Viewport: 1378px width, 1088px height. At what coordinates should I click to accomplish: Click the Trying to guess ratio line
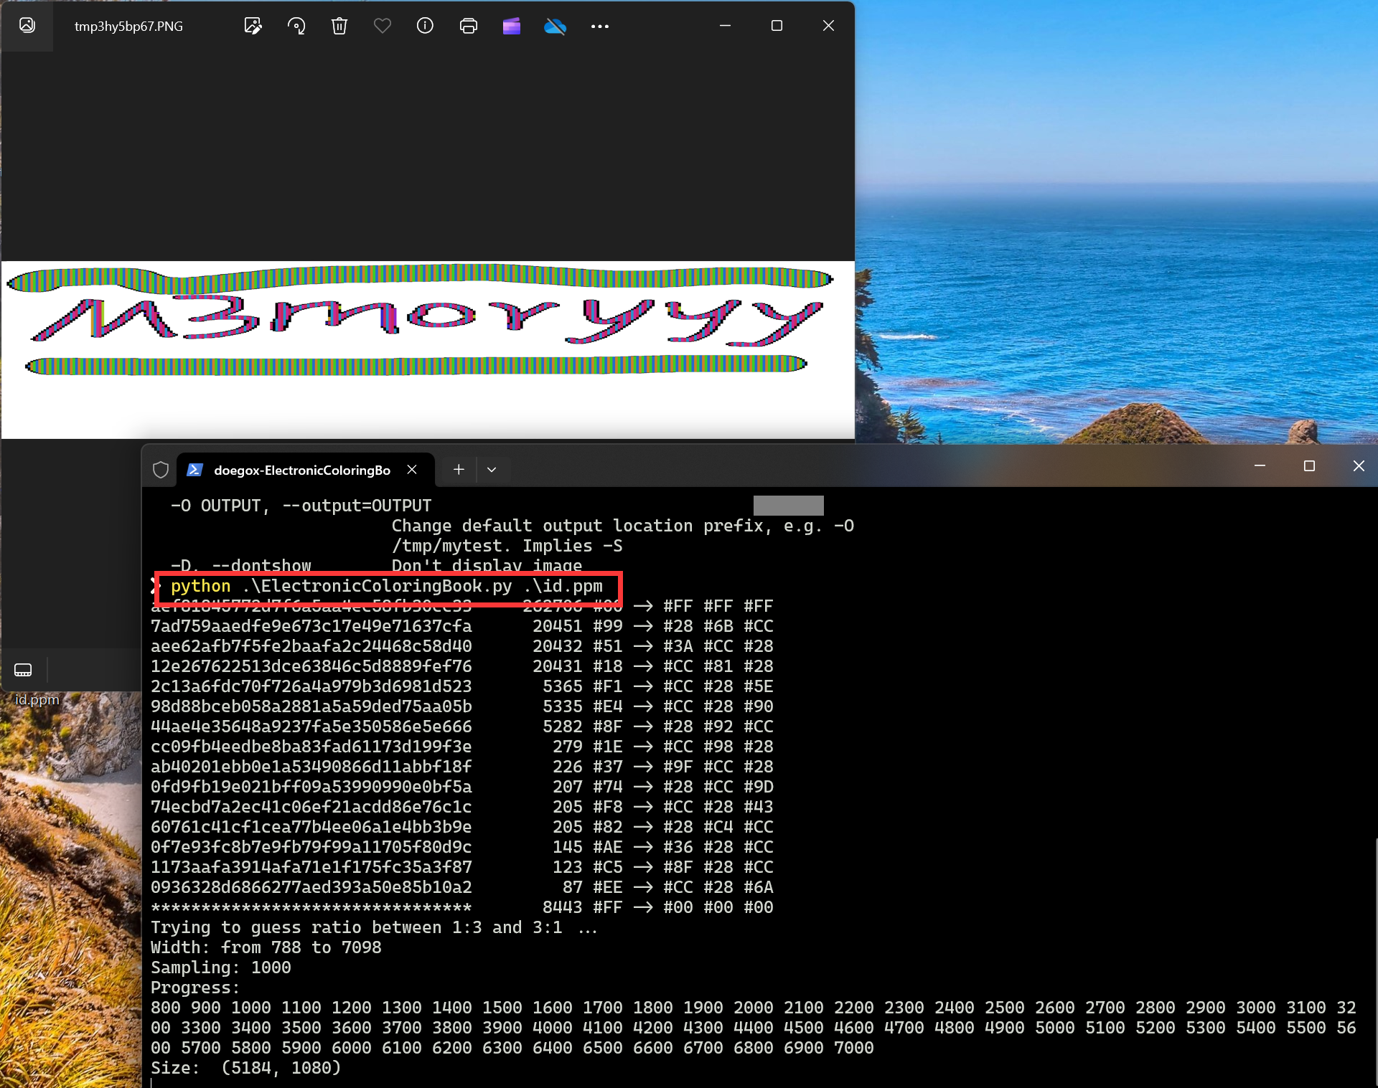pos(373,927)
